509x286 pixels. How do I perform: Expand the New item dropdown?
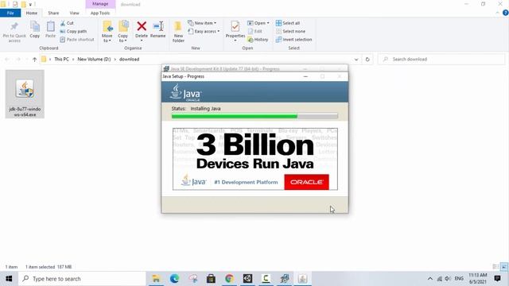coord(202,23)
